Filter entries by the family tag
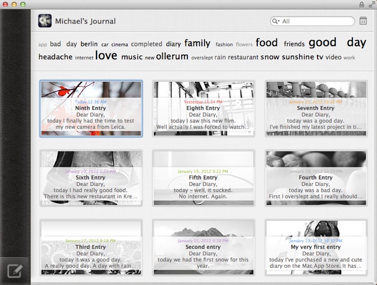 (197, 43)
